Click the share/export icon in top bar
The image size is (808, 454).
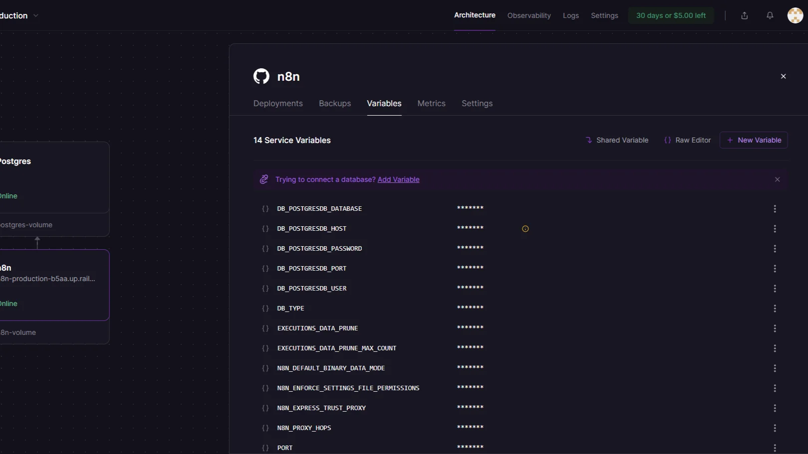[x=744, y=15]
